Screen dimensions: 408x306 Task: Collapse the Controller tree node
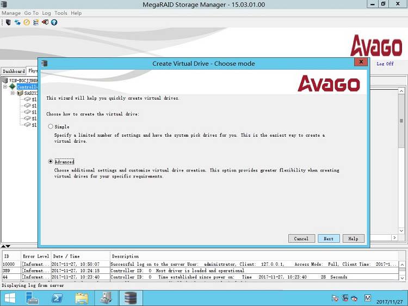pyautogui.click(x=5, y=87)
